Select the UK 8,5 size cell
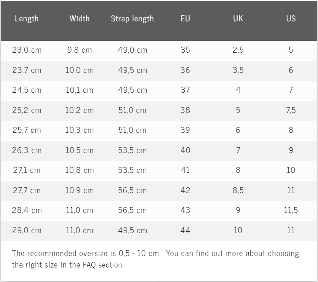The width and height of the screenshot is (318, 282). point(238,190)
